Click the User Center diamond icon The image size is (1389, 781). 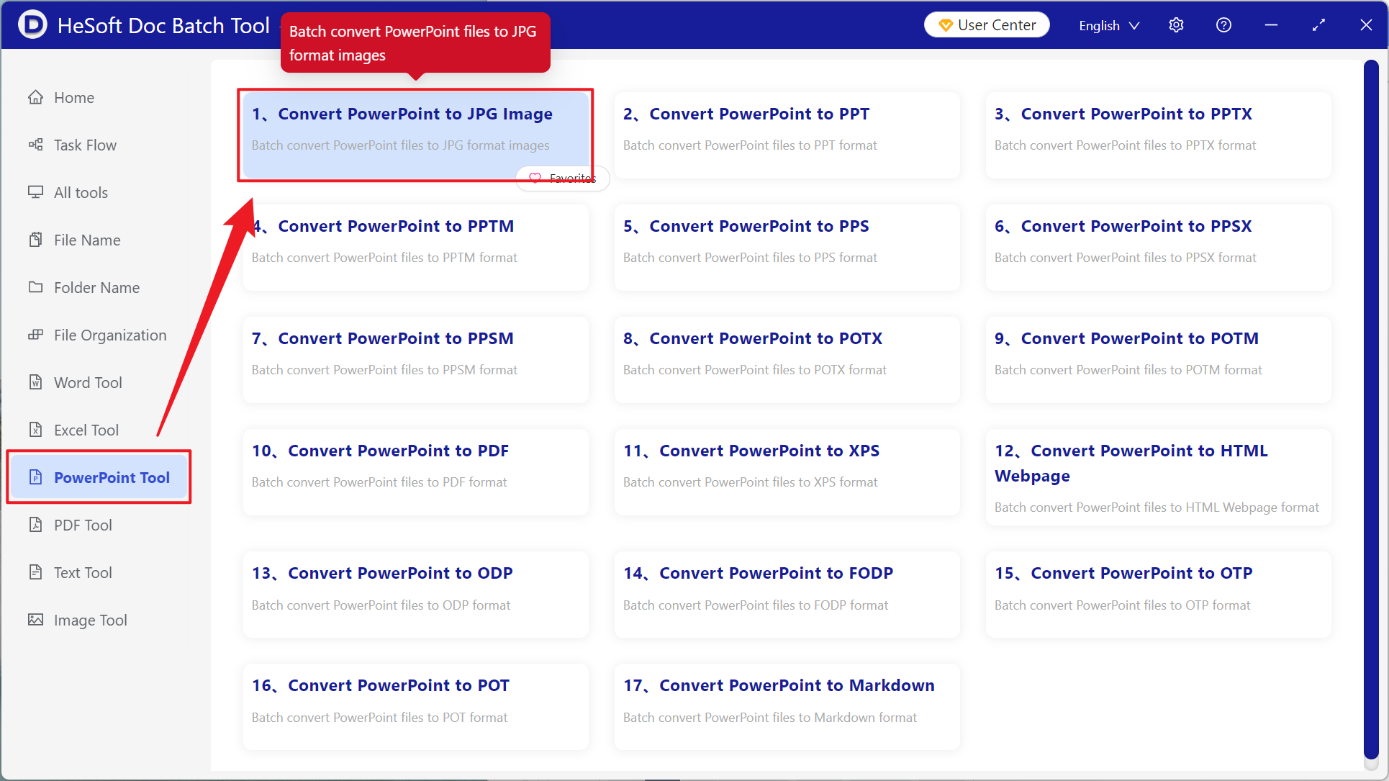[946, 25]
